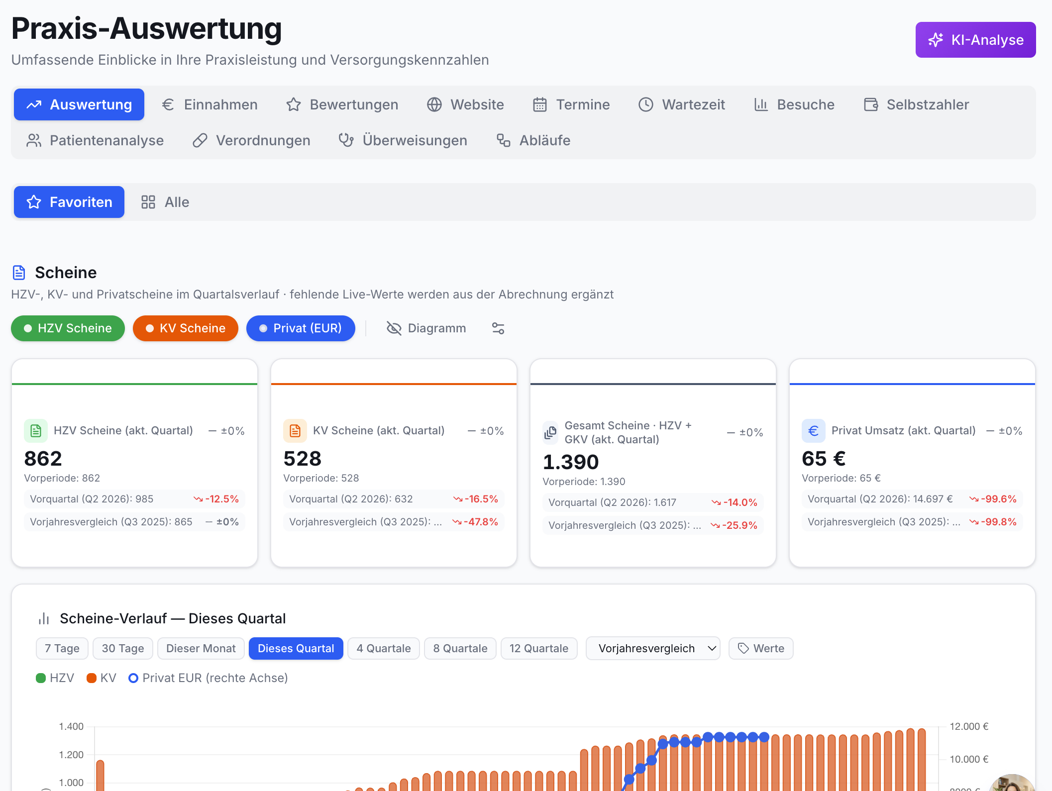This screenshot has width=1052, height=791.
Task: Show Favoriten metrics only
Action: click(x=69, y=202)
